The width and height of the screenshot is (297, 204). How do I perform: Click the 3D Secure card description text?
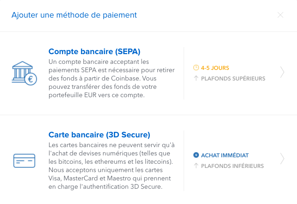111,166
